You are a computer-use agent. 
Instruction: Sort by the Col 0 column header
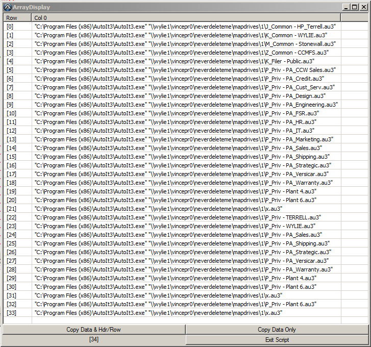pyautogui.click(x=186, y=18)
